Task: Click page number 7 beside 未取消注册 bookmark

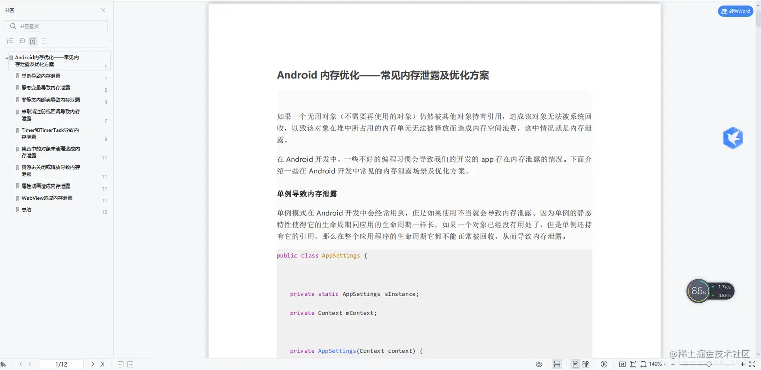Action: click(x=106, y=121)
